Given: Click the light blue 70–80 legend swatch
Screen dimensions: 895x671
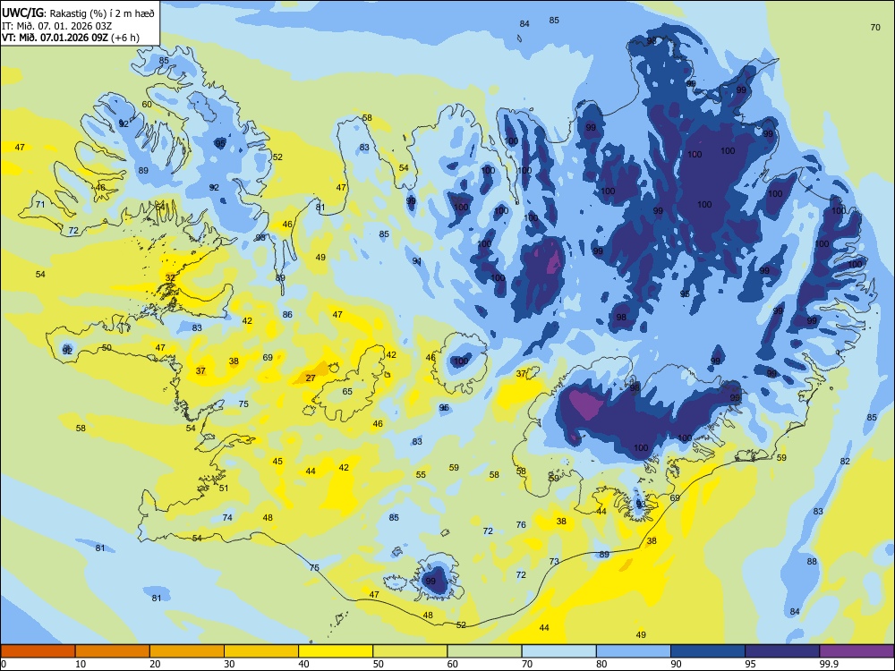Looking at the screenshot, I should coord(558,651).
